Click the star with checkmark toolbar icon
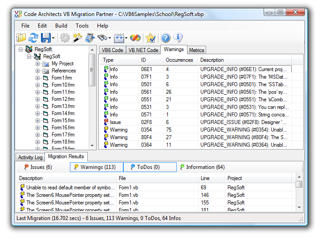This screenshot has height=240, width=321. tap(150, 38)
